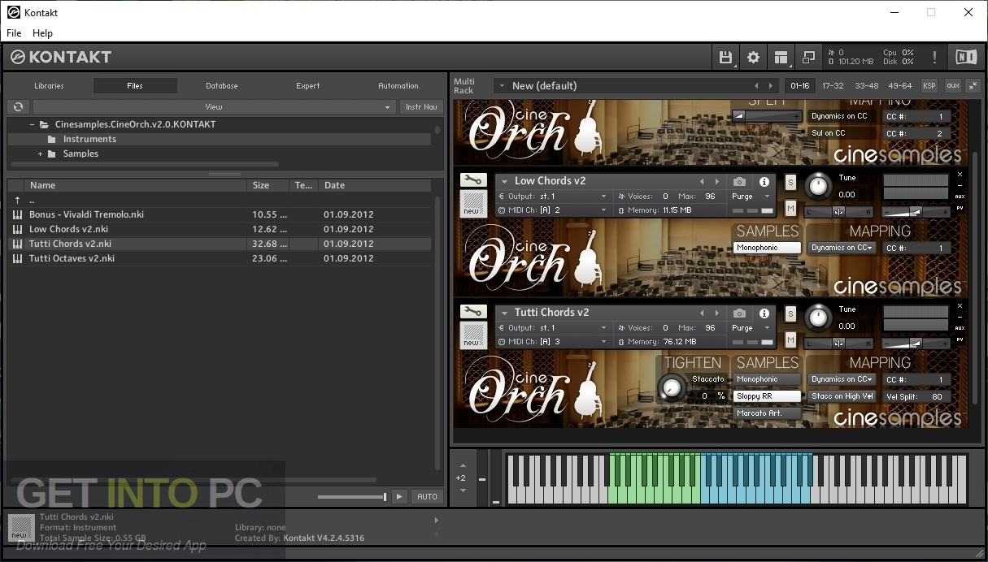
Task: Toggle Monophonic in Low Chords v2
Action: [x=767, y=248]
